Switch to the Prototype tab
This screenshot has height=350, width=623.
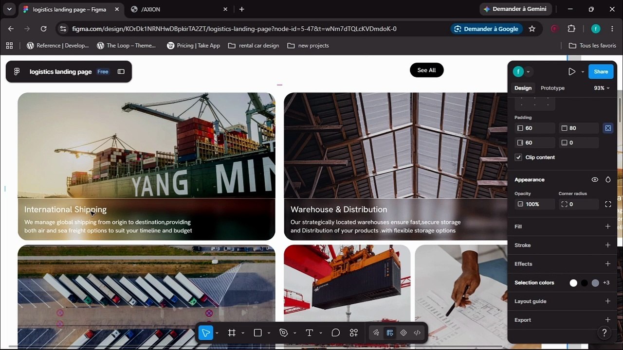coord(552,88)
